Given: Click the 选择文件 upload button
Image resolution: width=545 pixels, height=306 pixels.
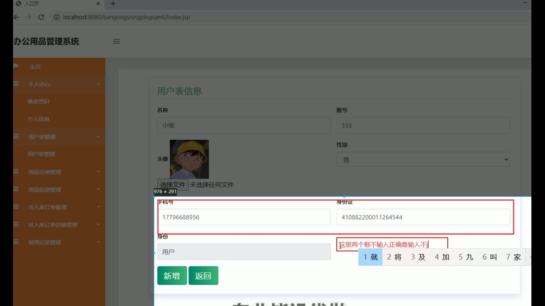Looking at the screenshot, I should (173, 185).
